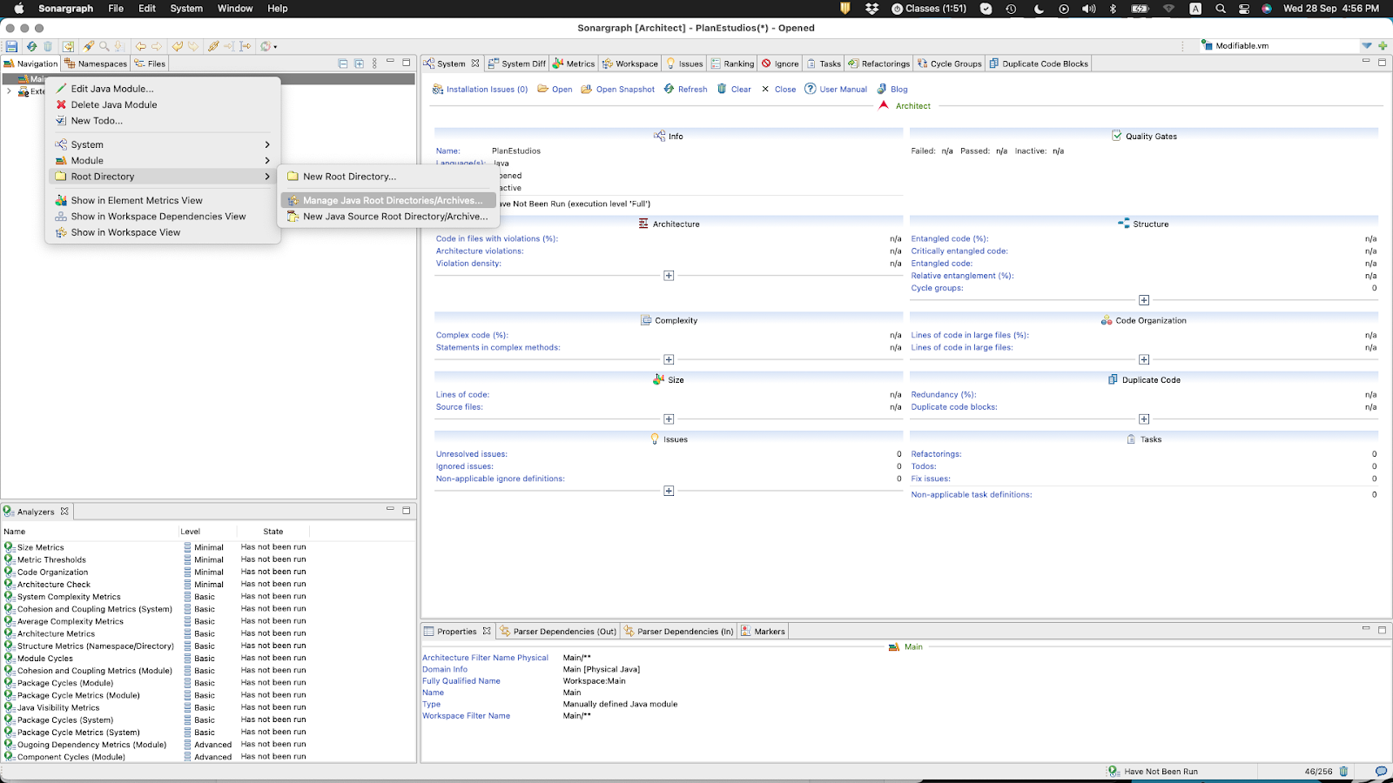Open dropdown arrow of toolbar refresh-cycle button
Screen dimensions: 1393x783
point(275,47)
